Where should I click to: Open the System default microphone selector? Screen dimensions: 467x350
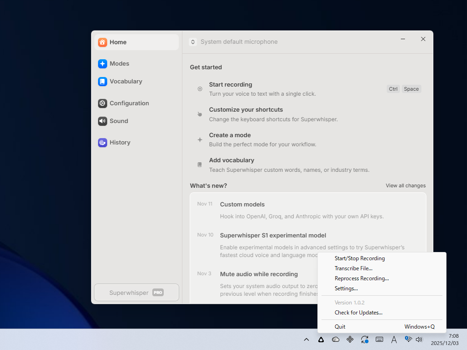[x=233, y=42]
